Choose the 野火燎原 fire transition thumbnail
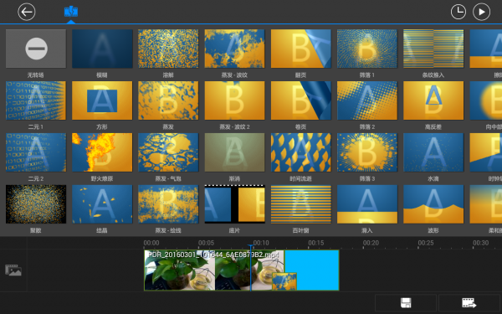 pos(102,152)
